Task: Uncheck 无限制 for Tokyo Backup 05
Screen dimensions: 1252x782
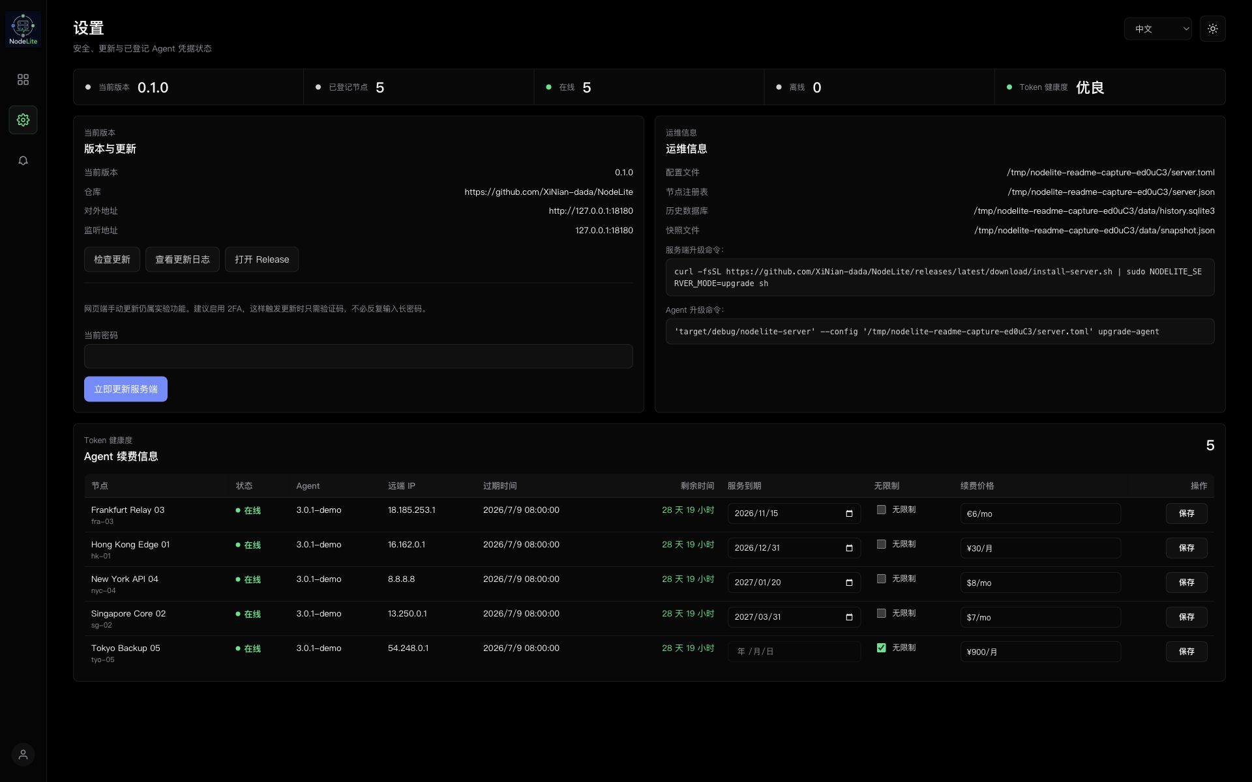Action: click(x=881, y=648)
